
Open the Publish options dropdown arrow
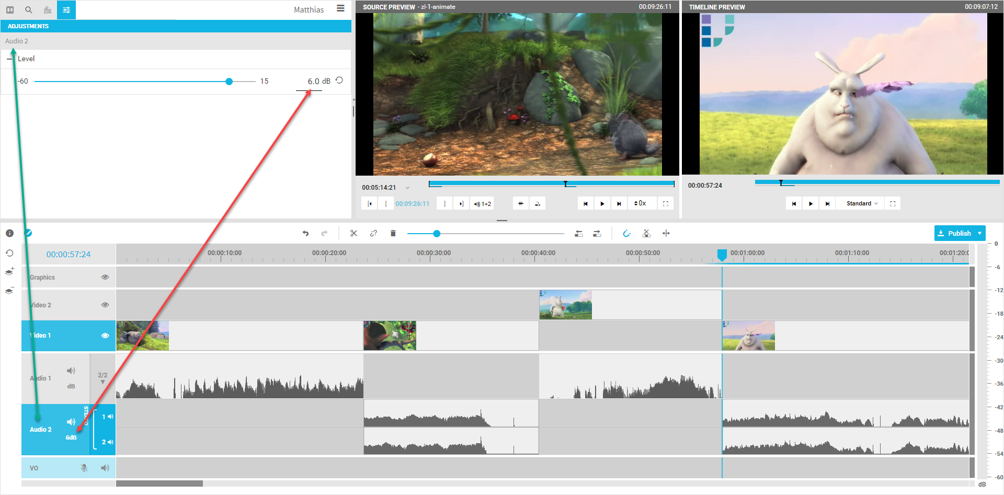[979, 233]
